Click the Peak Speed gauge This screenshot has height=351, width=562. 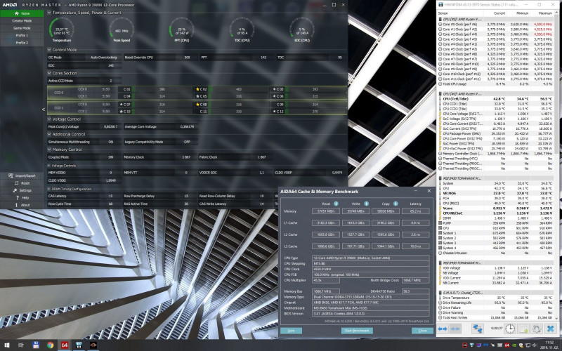[122, 29]
